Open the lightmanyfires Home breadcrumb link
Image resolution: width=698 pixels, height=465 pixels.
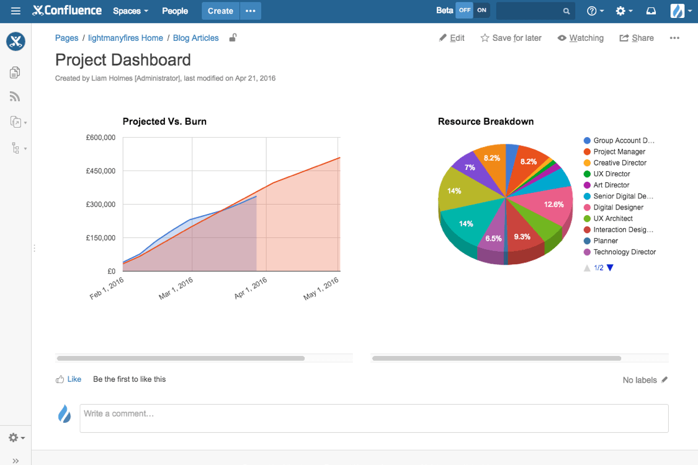(x=125, y=38)
